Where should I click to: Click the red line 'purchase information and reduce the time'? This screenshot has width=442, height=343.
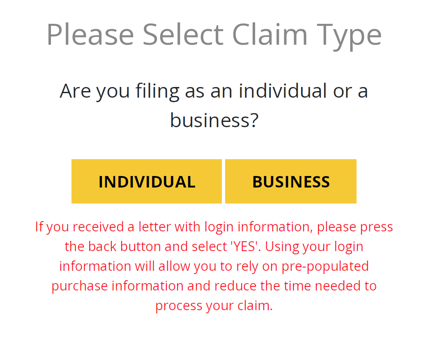point(214,286)
